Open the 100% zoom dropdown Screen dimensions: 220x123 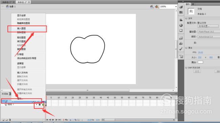click(176, 6)
